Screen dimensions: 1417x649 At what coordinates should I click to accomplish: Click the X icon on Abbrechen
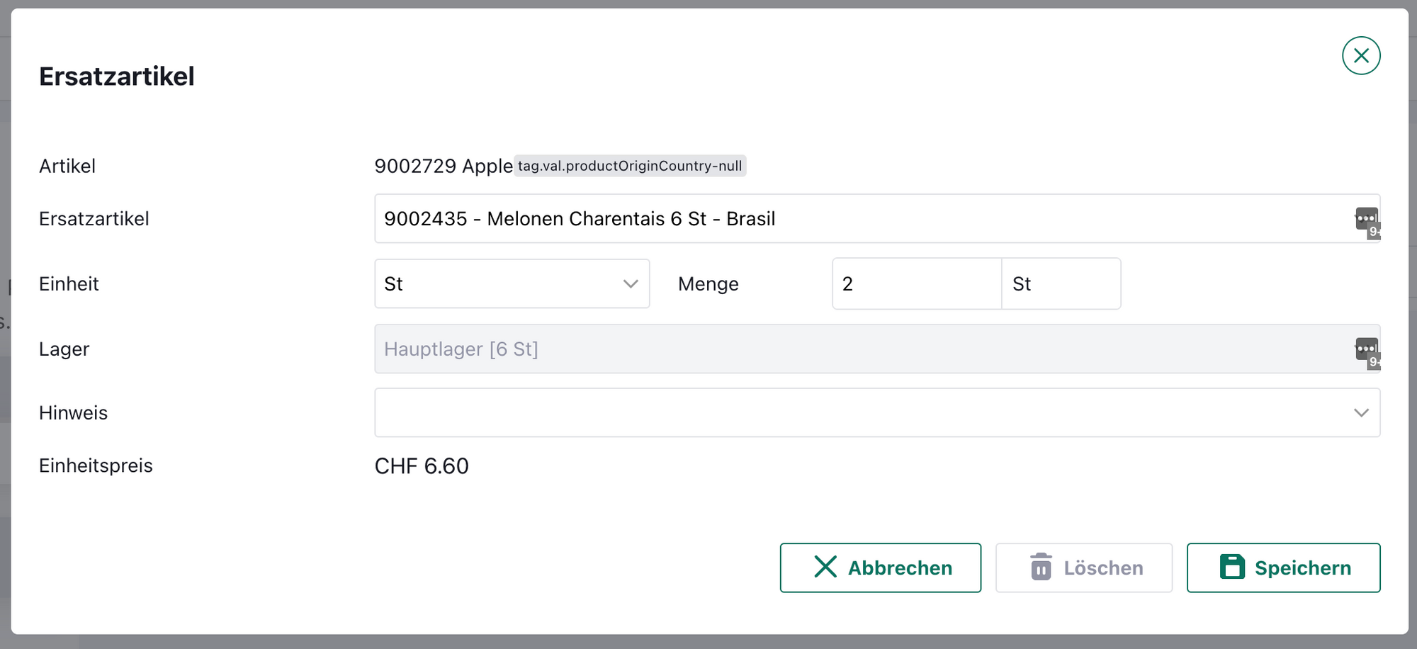825,568
